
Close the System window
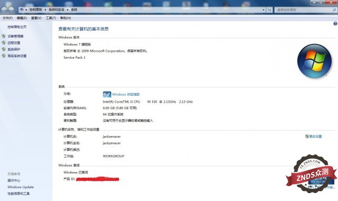pos(331,2)
